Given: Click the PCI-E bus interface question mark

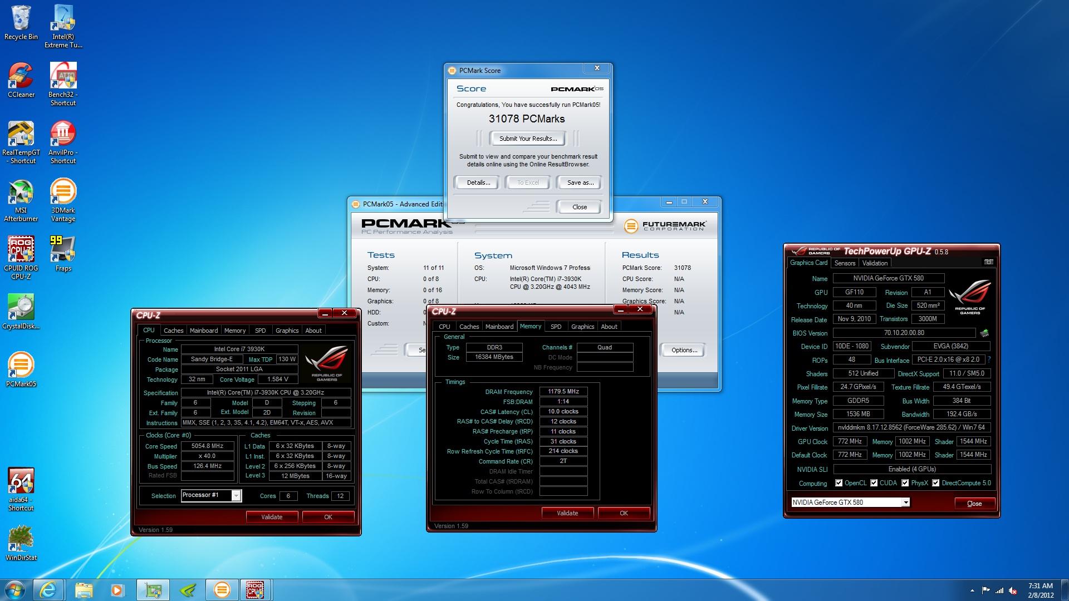Looking at the screenshot, I should pos(989,359).
